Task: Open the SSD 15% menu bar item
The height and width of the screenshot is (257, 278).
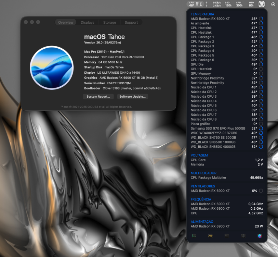Action: [228, 4]
